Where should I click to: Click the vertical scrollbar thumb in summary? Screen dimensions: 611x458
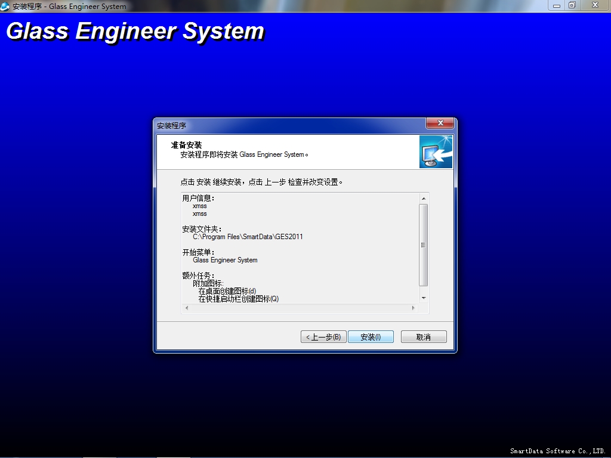424,245
